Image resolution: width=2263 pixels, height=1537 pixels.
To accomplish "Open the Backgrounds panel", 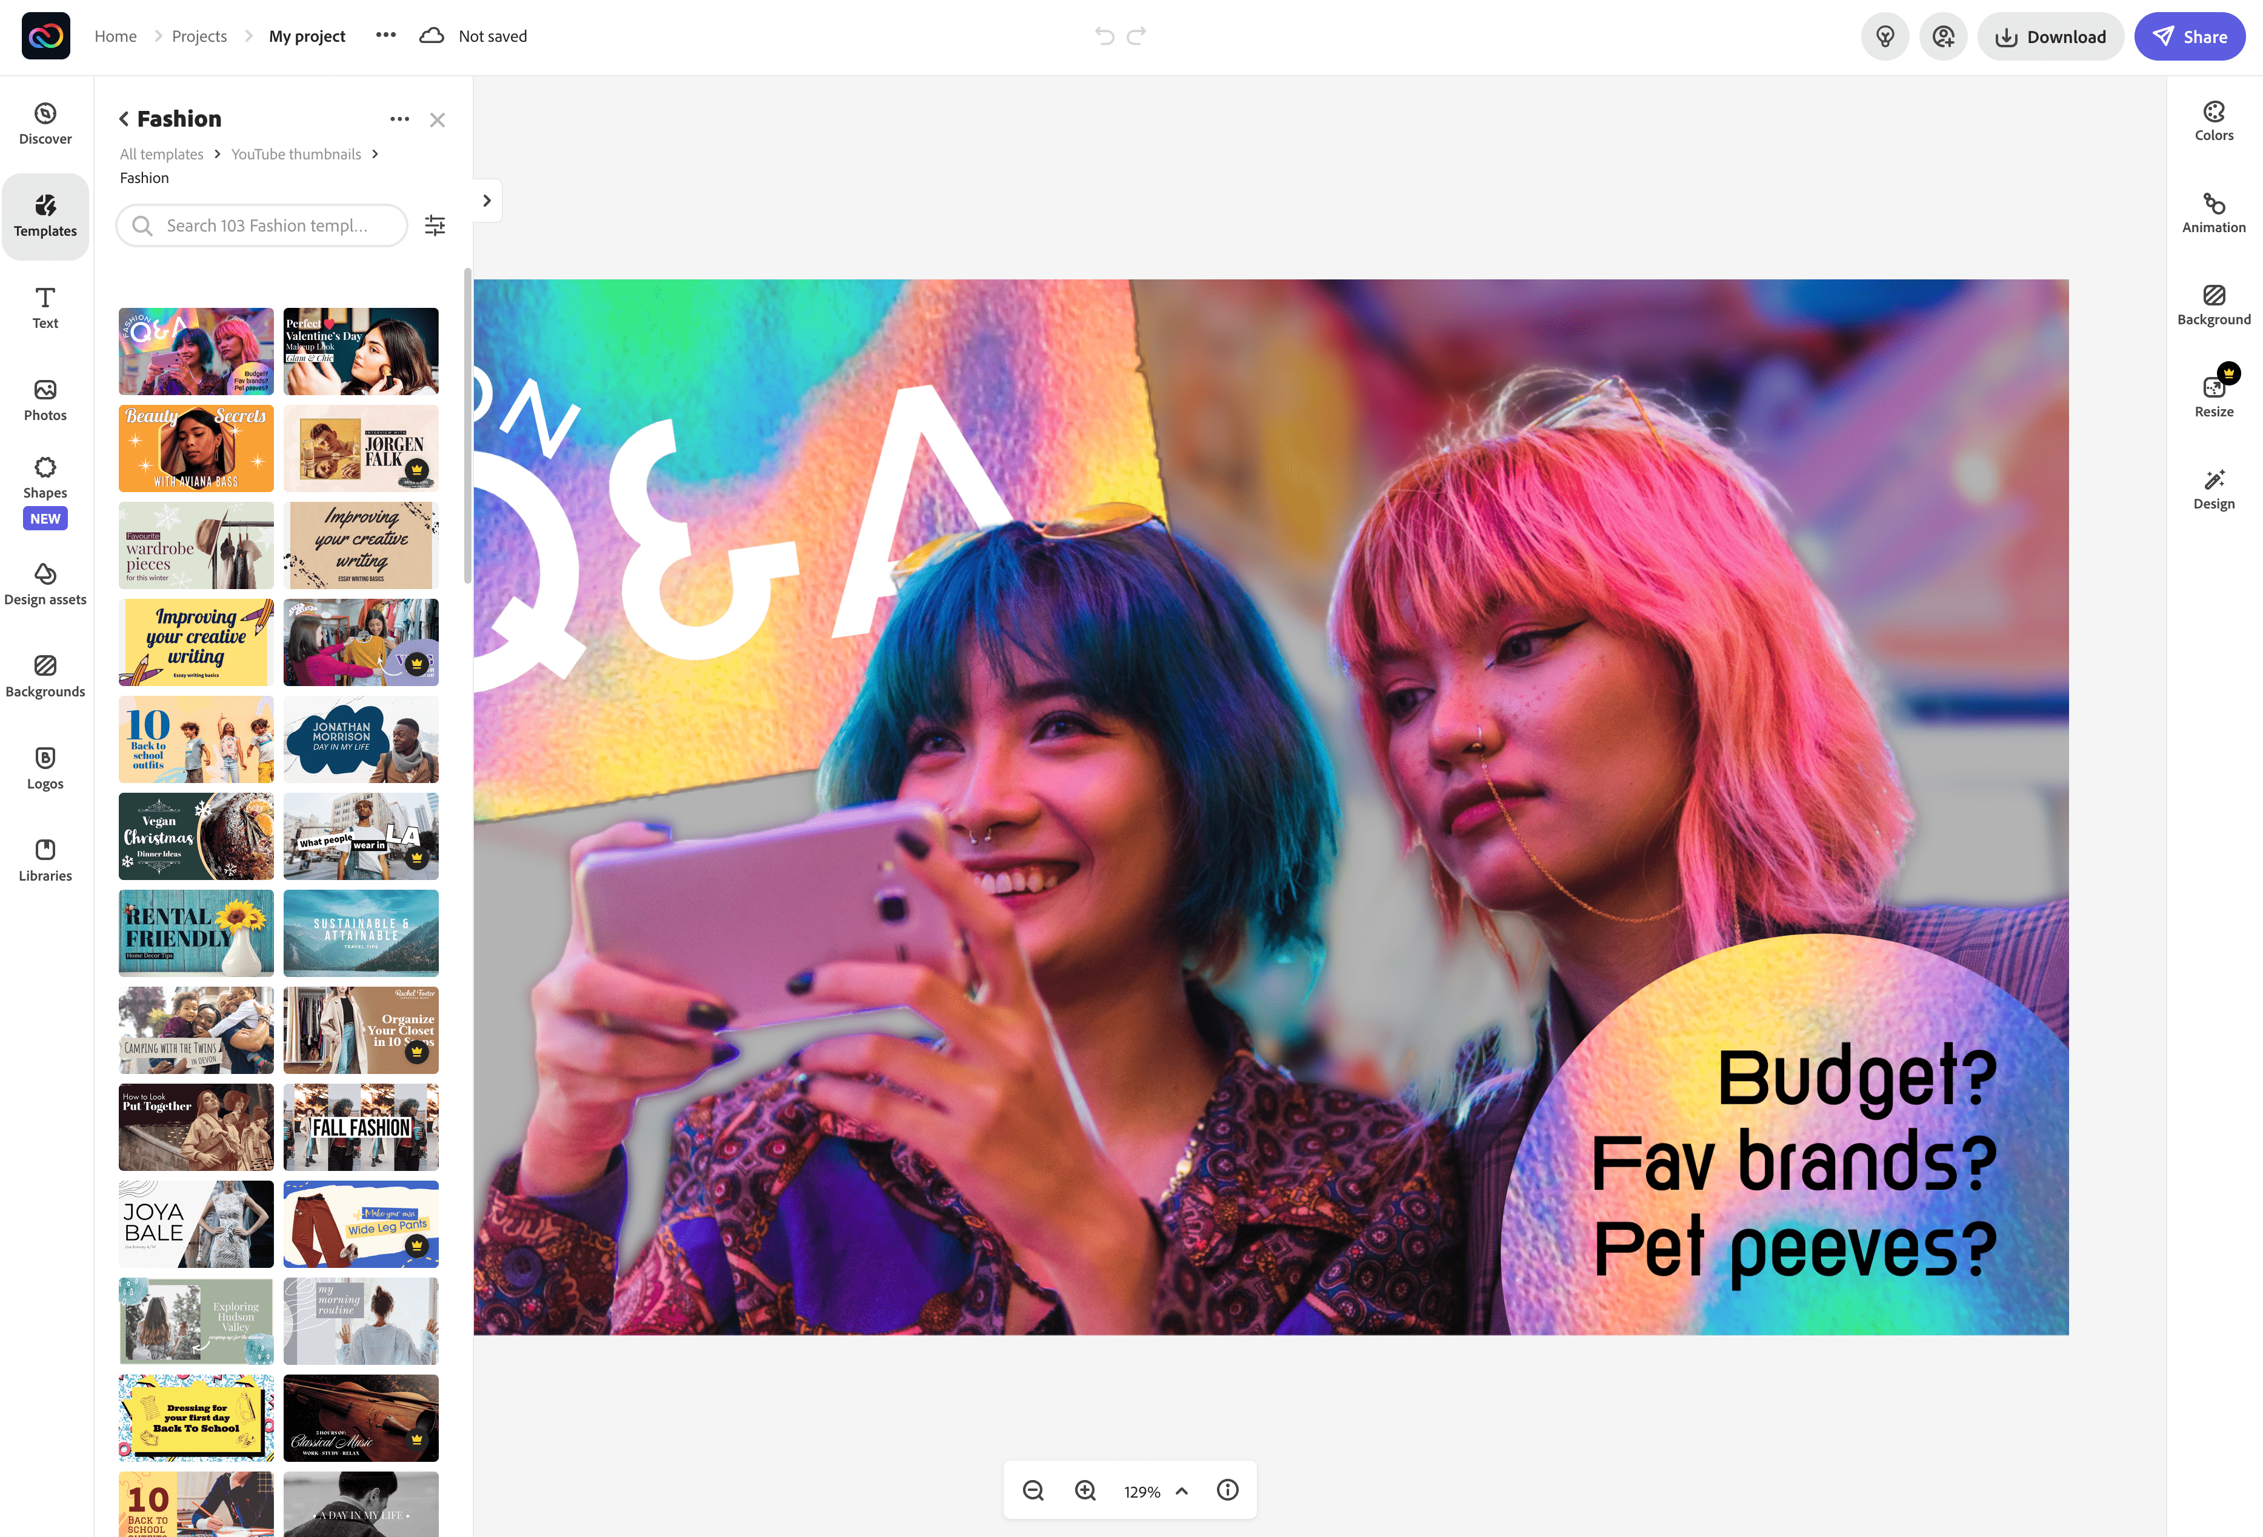I will pyautogui.click(x=45, y=677).
